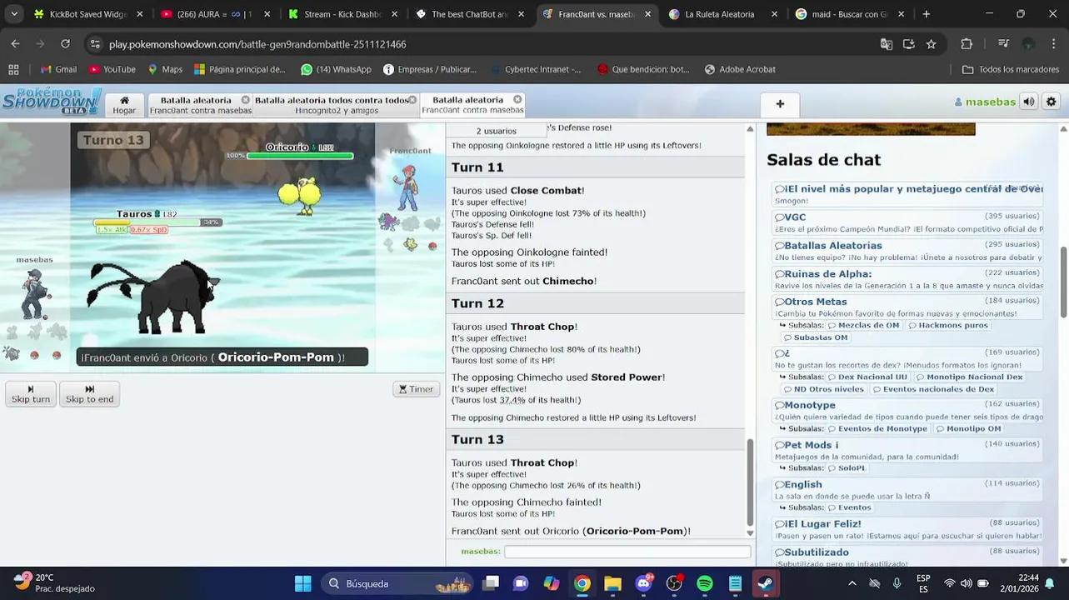Open Todos los marcadores folder
Viewport: 1069px width, 600px height.
(1011, 69)
